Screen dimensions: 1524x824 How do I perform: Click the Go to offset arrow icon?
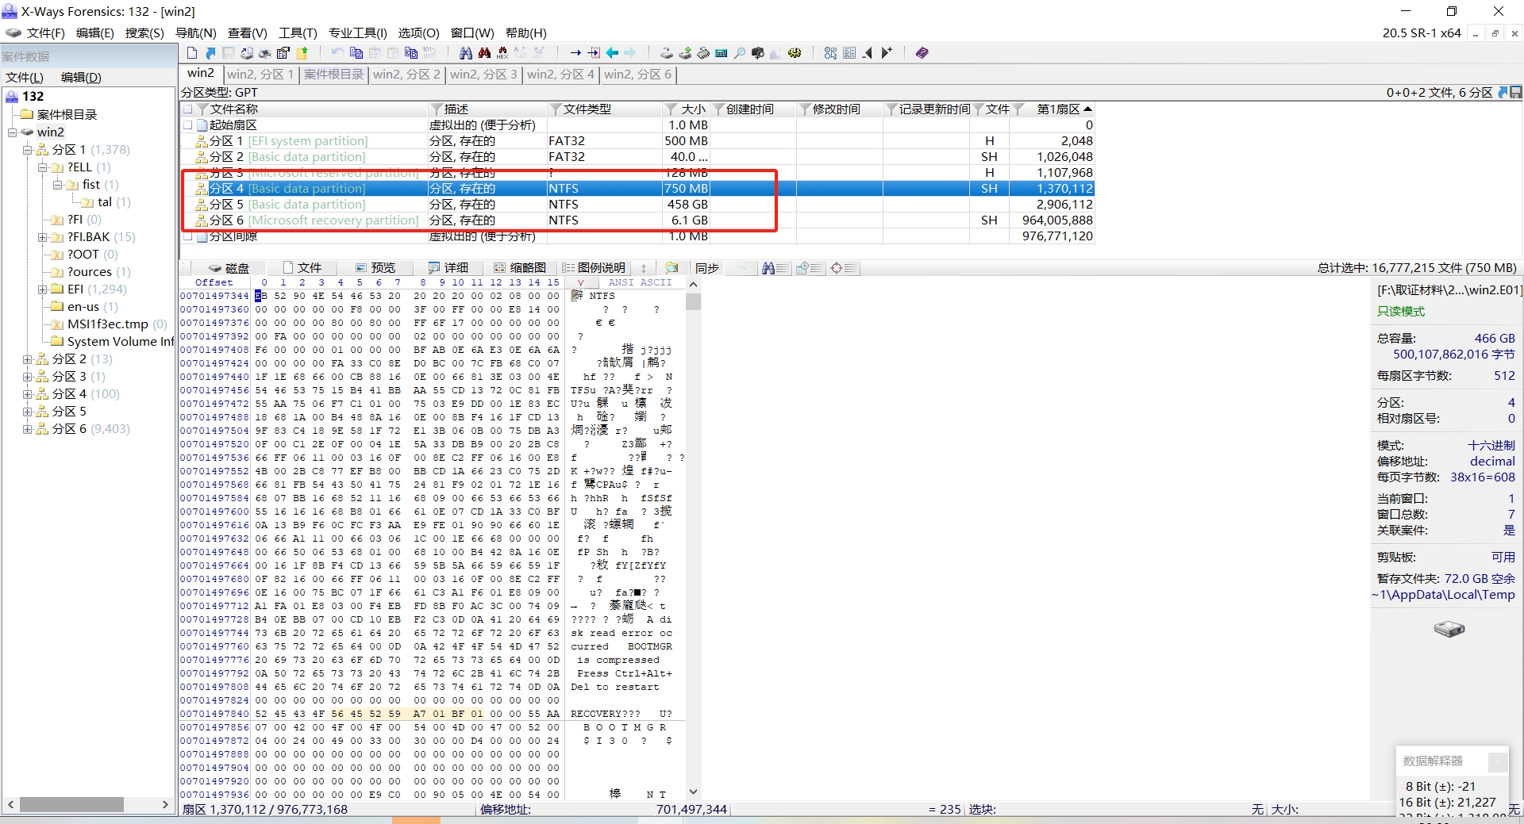[575, 53]
